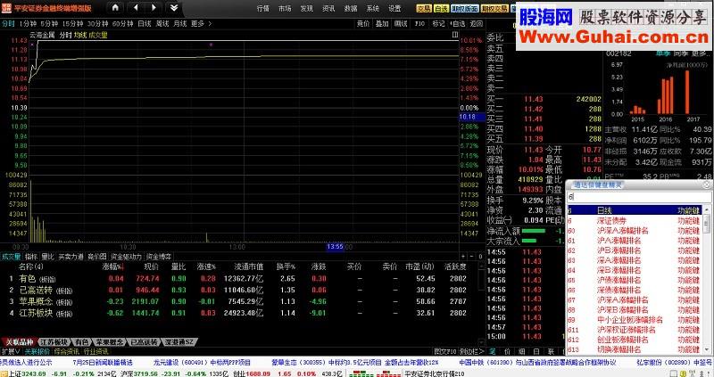Click the +自选 add favorite button
The image size is (714, 377).
pyautogui.click(x=457, y=24)
